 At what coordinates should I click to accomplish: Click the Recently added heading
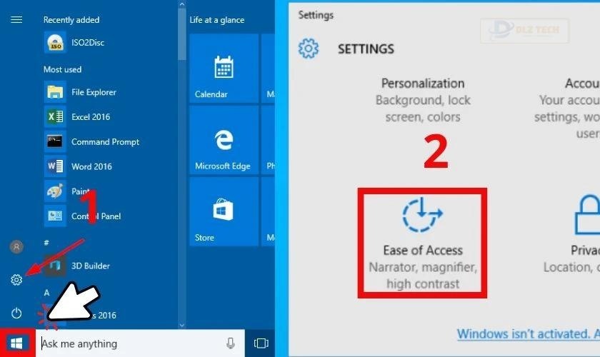[71, 20]
